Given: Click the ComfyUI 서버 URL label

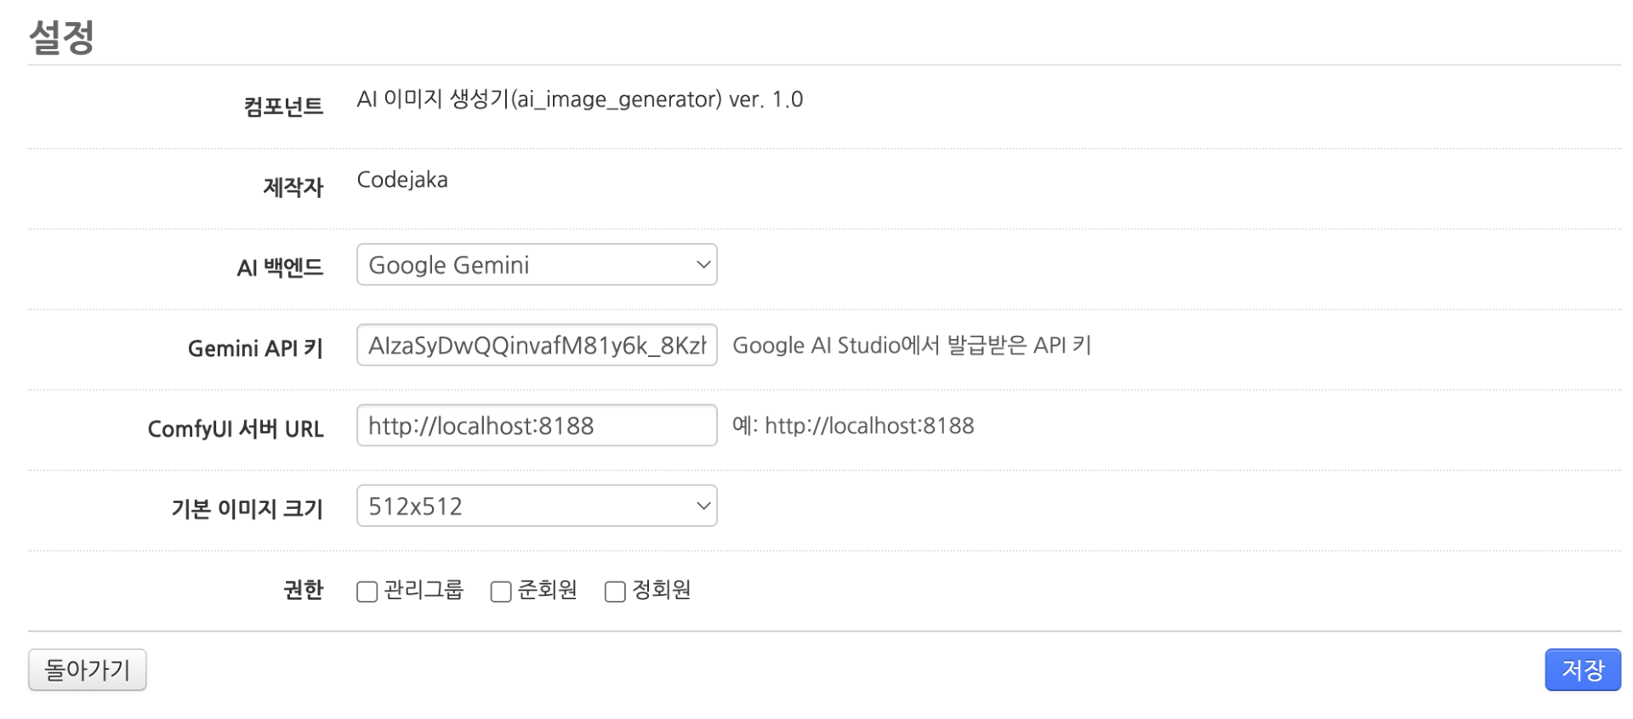Looking at the screenshot, I should pos(236,429).
